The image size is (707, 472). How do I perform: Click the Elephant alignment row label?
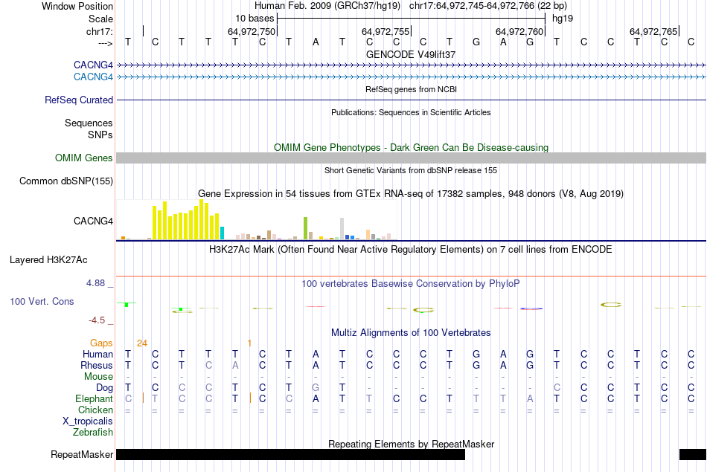point(95,399)
